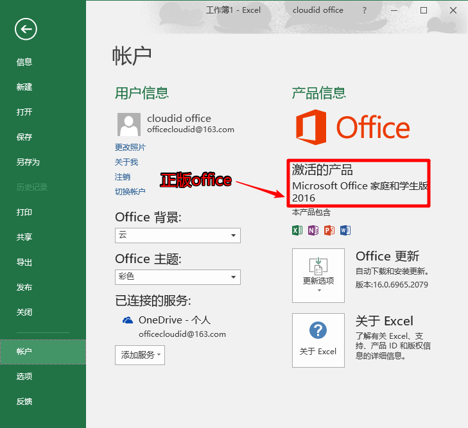Open the Office 背景 dropdown

point(177,235)
